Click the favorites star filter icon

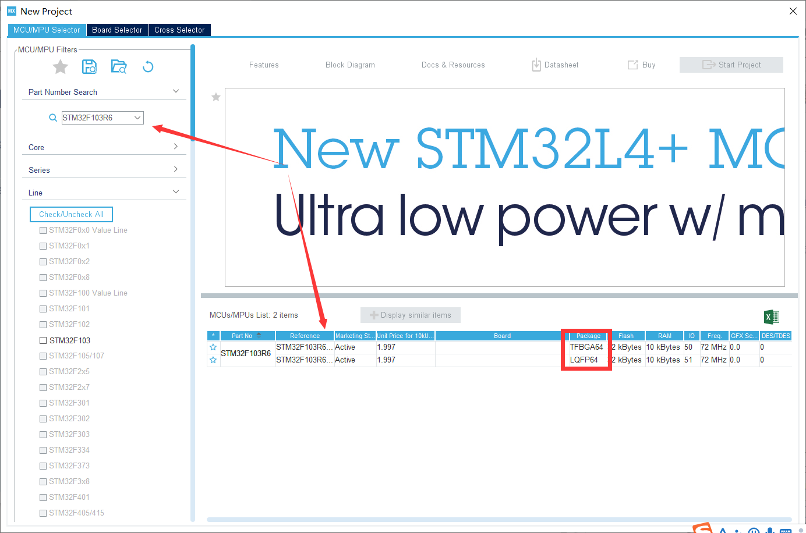(61, 67)
